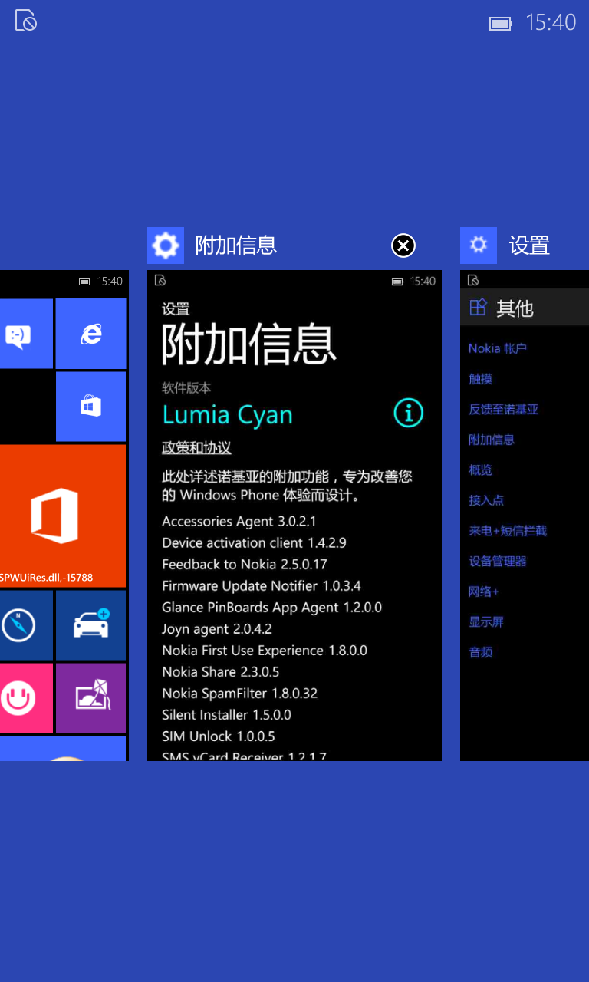
Task: Select Silent Installer 1.5.0.0 entry
Action: coord(226,715)
